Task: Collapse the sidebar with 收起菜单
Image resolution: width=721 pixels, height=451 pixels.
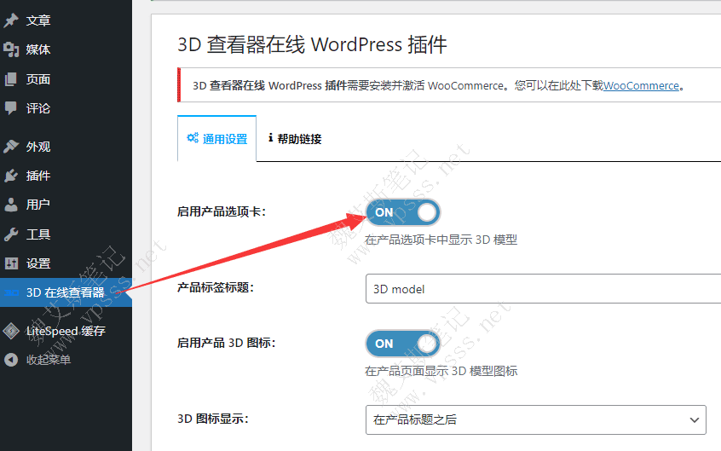Action: [x=48, y=360]
